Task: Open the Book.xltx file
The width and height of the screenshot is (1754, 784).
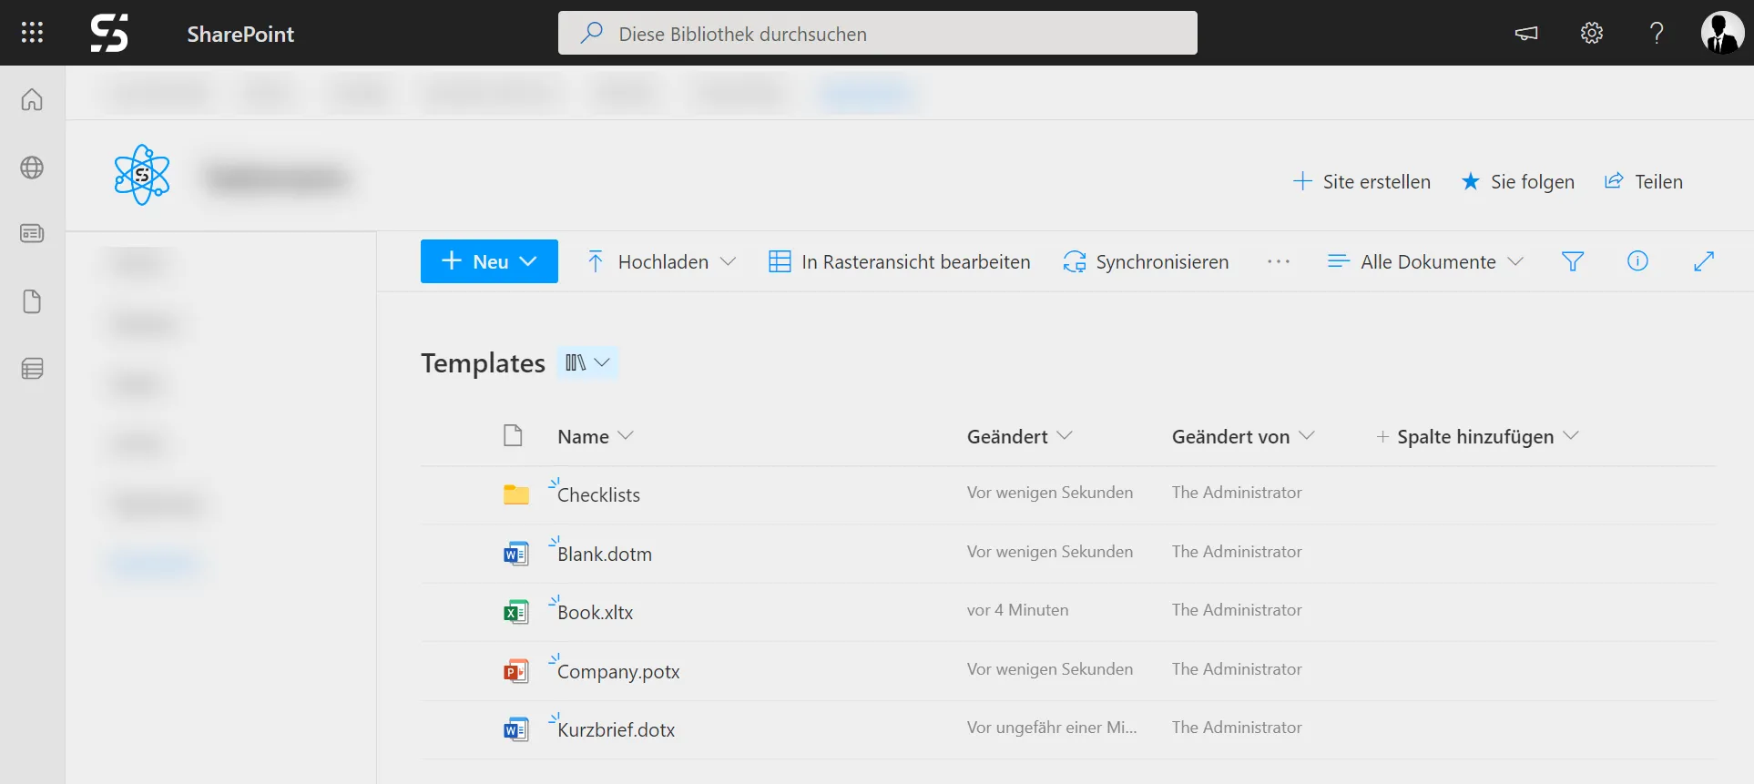Action: pos(595,612)
